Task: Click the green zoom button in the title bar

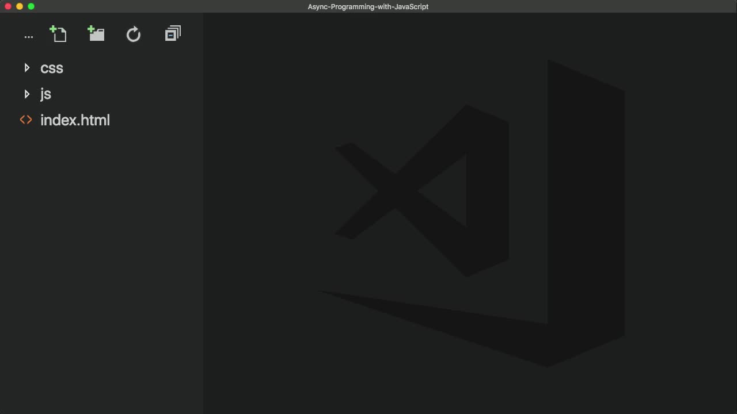Action: click(31, 6)
